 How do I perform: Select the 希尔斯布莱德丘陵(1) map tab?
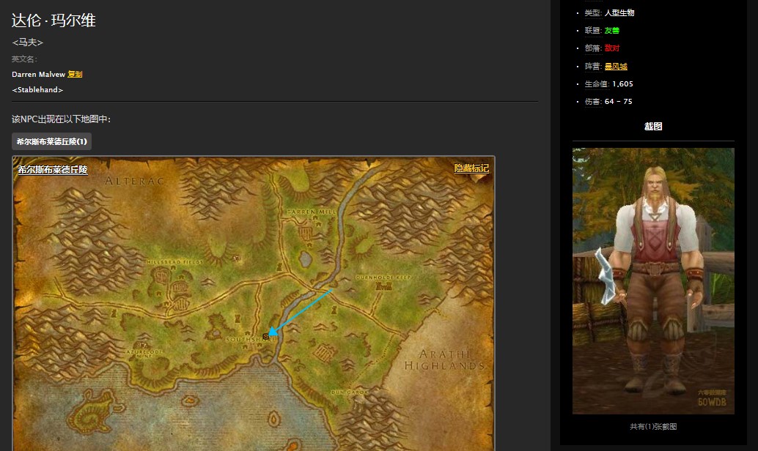51,141
